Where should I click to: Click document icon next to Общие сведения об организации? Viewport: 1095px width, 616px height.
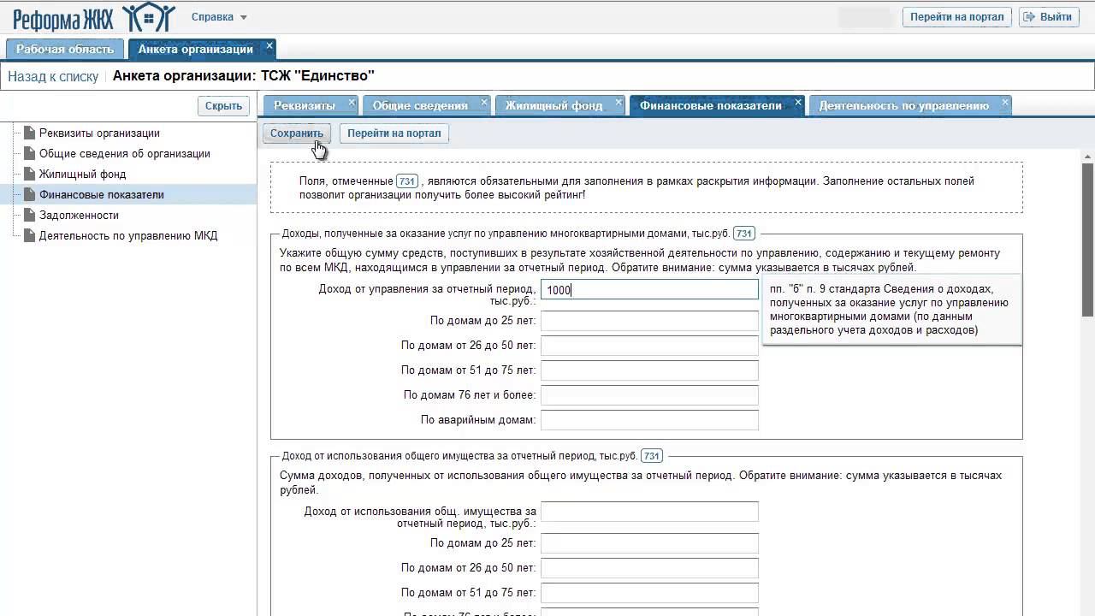(30, 153)
